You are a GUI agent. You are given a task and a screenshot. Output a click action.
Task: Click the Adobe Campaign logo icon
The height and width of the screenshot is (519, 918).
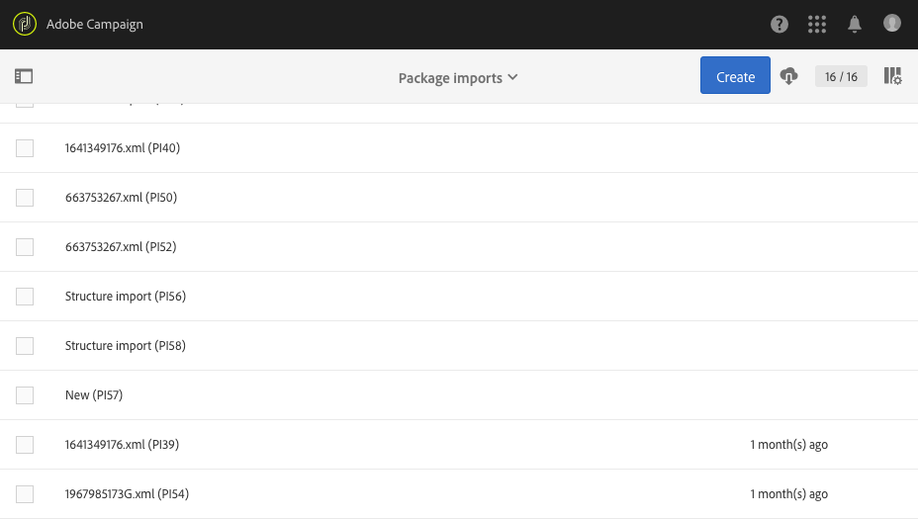pyautogui.click(x=25, y=24)
